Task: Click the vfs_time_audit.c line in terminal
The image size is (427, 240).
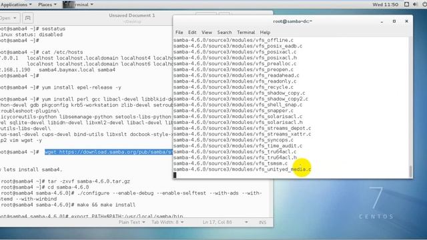Action: 238,146
